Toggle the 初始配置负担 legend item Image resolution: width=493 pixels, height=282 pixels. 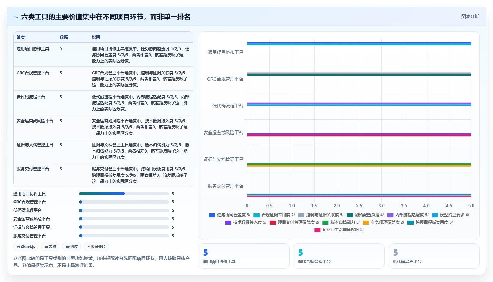click(365, 215)
